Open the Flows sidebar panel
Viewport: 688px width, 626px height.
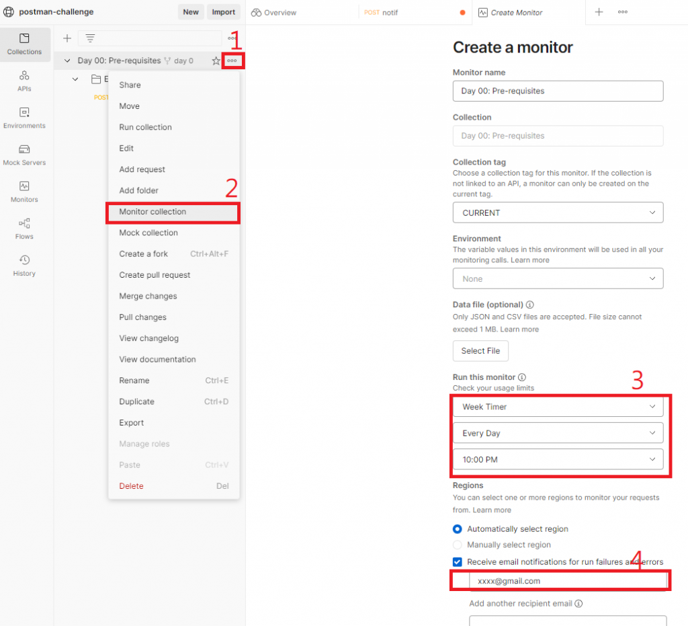25,229
